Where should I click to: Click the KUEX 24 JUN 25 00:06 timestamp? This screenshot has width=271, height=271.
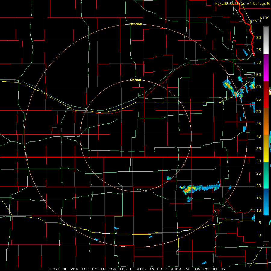point(198,269)
